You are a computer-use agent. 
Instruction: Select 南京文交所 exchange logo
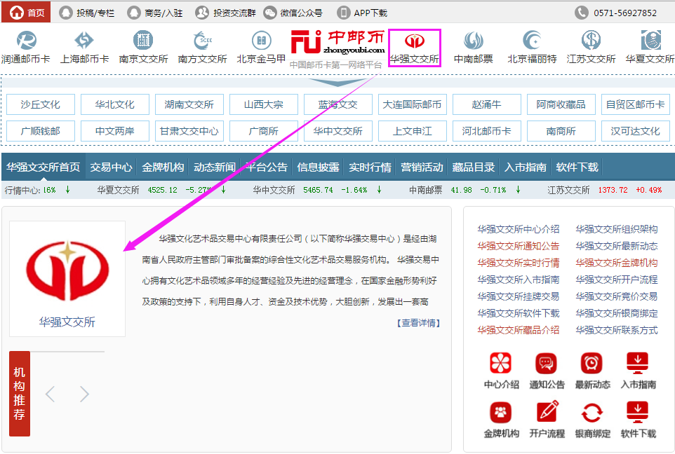click(143, 41)
